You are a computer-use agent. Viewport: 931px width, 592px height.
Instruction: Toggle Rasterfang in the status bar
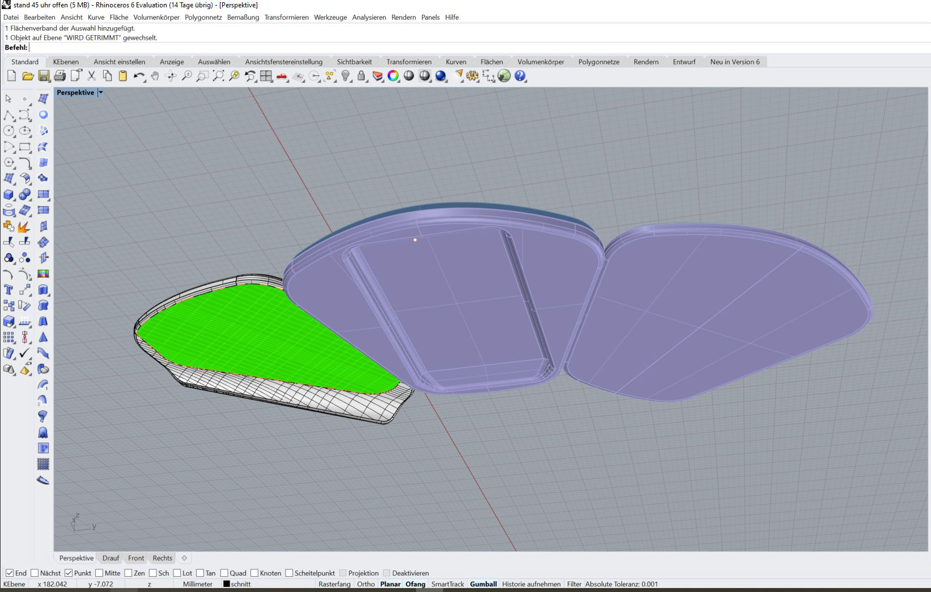click(334, 584)
